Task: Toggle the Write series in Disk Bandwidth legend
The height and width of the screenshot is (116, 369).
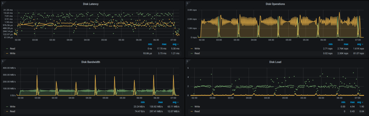Action: 13,107
